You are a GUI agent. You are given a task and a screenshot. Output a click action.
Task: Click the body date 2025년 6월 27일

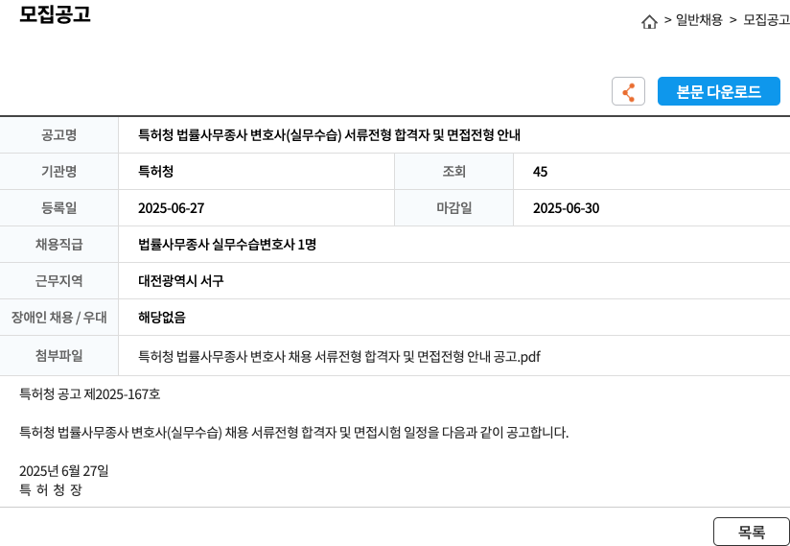click(64, 471)
